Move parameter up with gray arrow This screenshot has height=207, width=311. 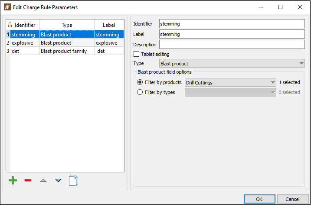click(x=43, y=180)
